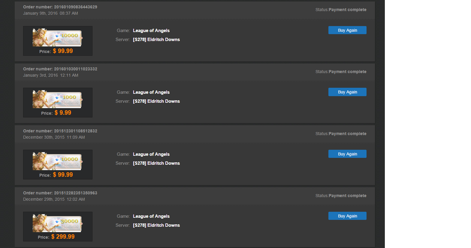Image resolution: width=471 pixels, height=248 pixels.
Task: Select order number 201512301108512832
Action: point(75,131)
